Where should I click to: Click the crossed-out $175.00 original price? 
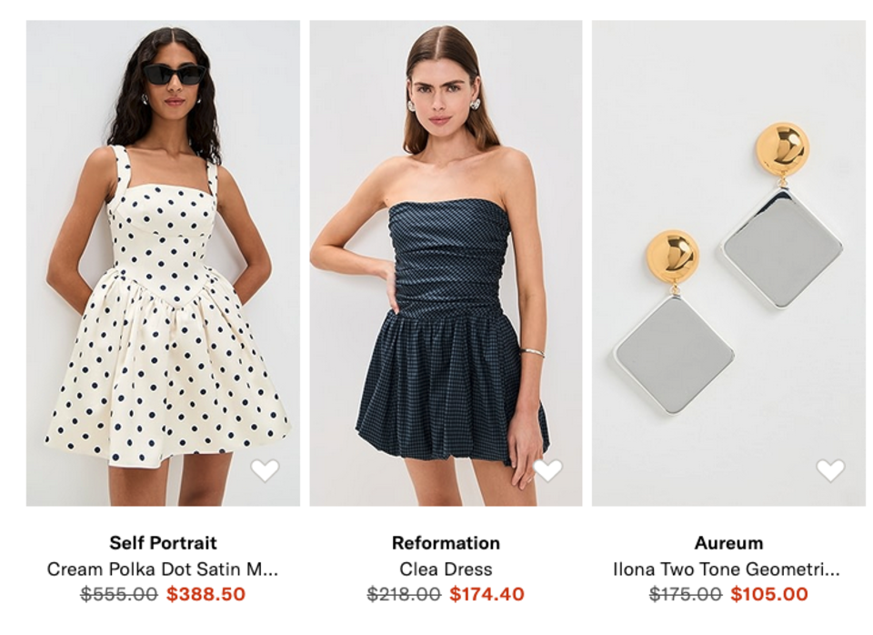[686, 594]
